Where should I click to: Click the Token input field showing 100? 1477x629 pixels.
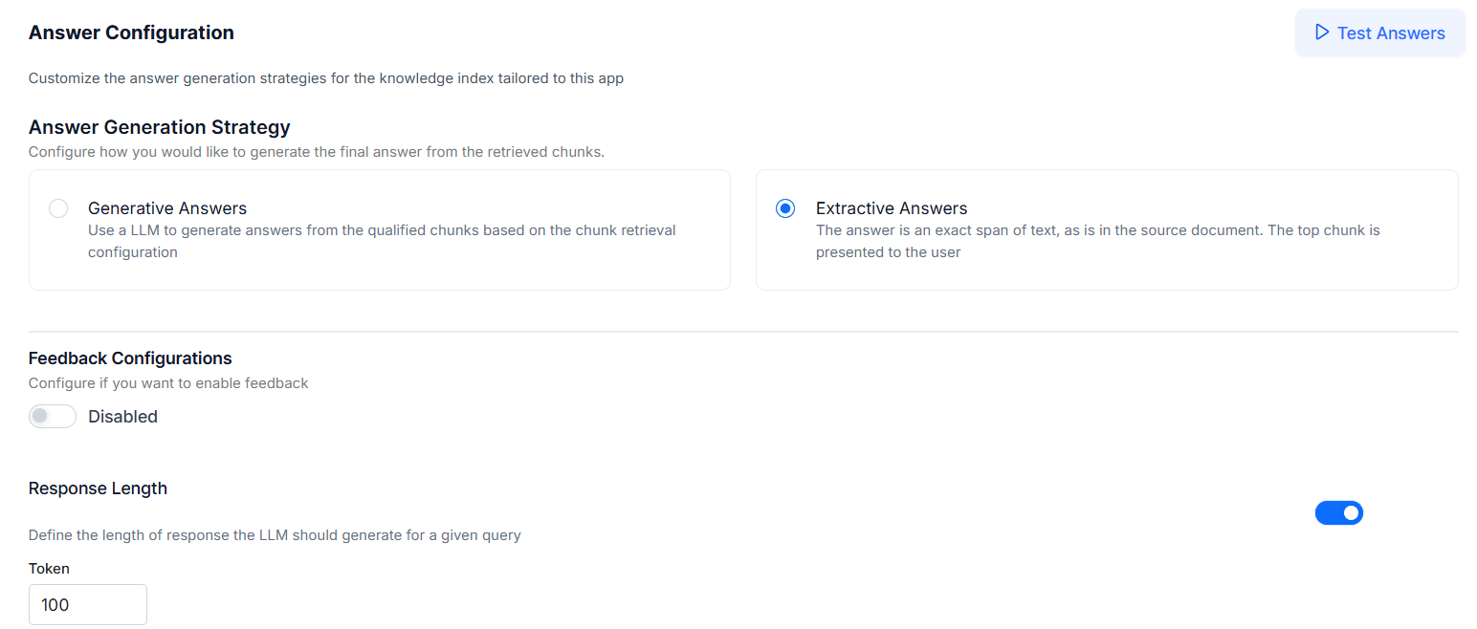click(88, 604)
